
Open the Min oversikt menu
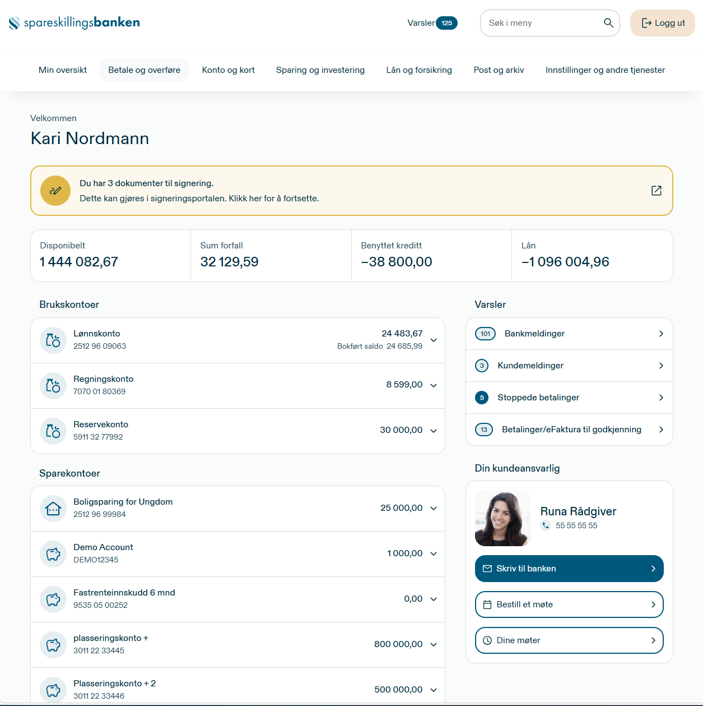point(63,70)
